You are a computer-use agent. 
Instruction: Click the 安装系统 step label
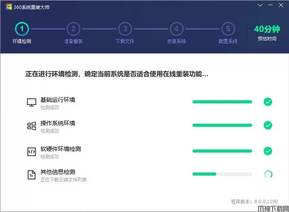[x=176, y=41]
